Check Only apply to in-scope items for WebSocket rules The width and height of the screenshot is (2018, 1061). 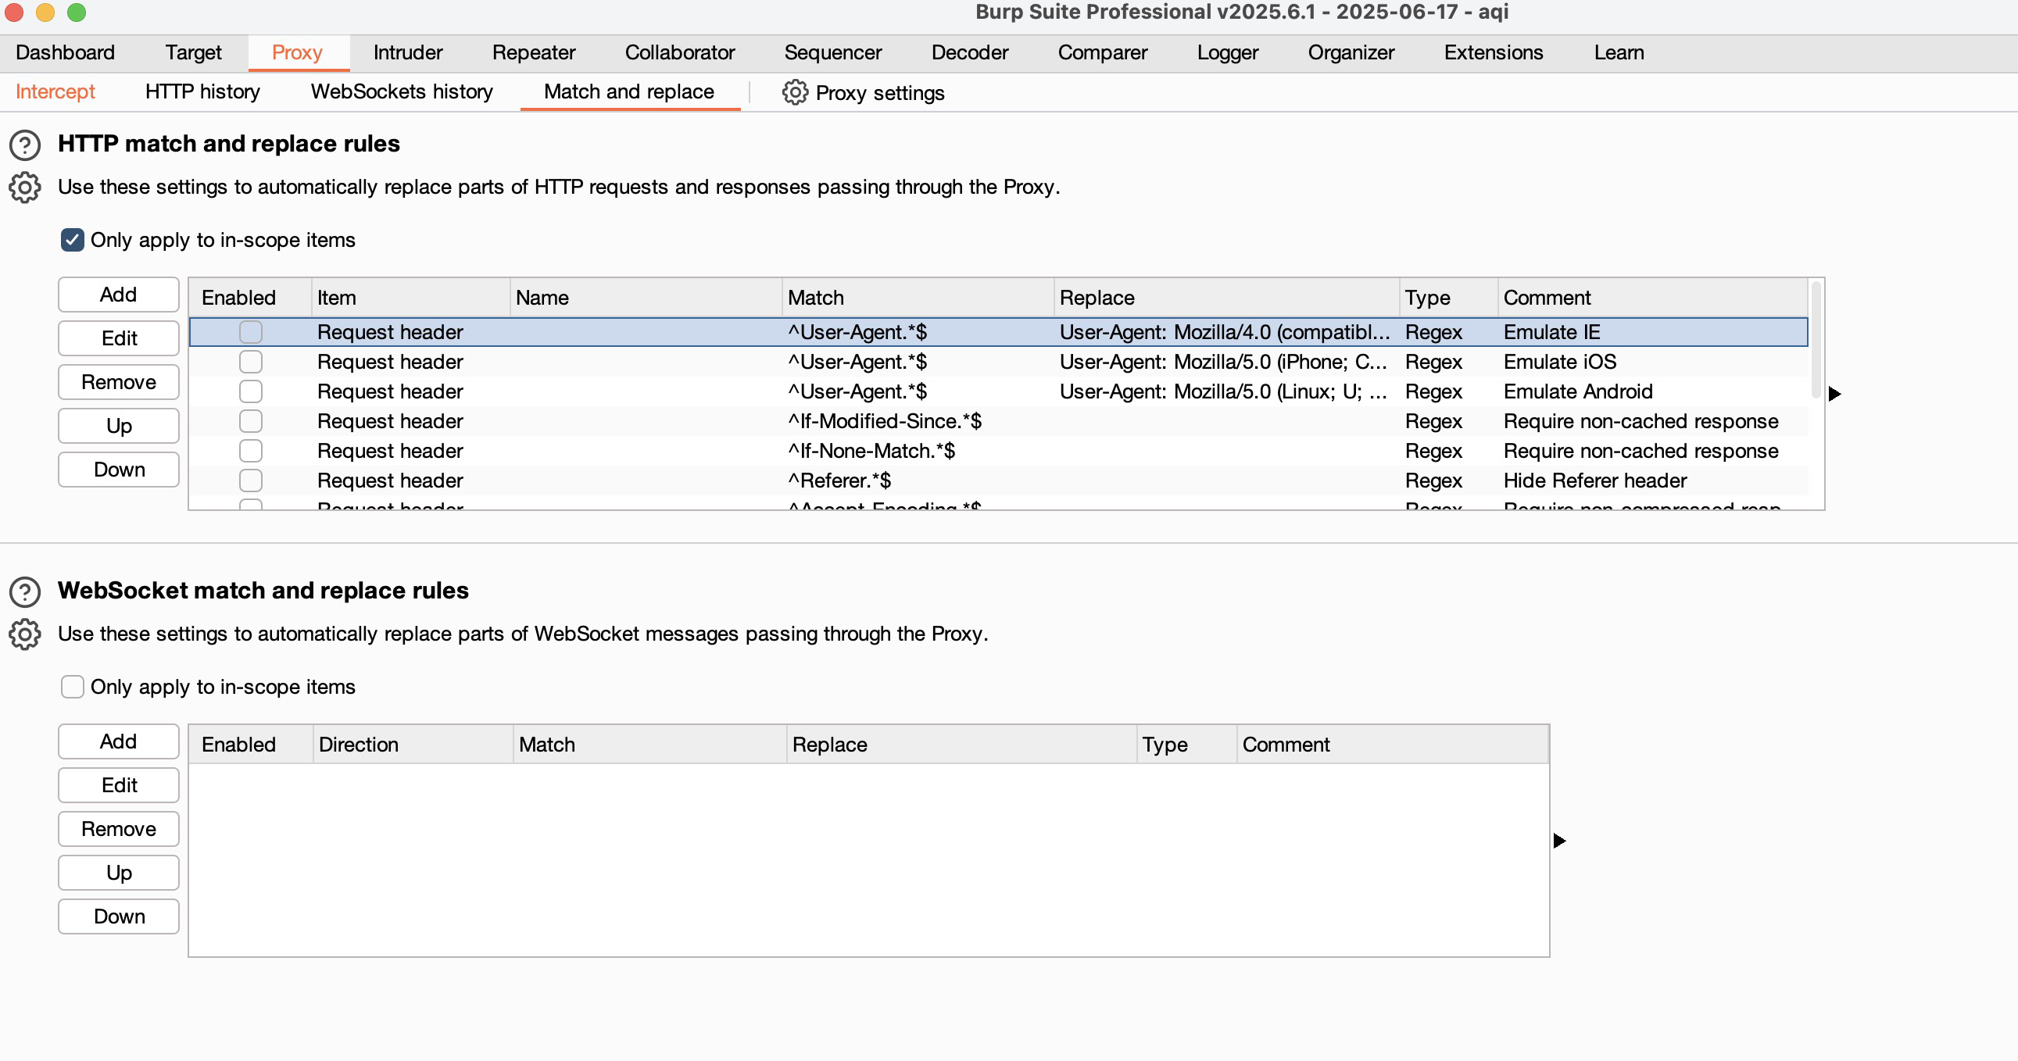pyautogui.click(x=72, y=687)
